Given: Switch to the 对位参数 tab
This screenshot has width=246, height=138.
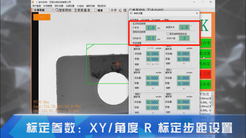Looking at the screenshot, I should coord(145,20).
